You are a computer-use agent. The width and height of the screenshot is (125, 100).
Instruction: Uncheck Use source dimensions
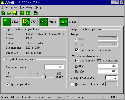click(77, 50)
